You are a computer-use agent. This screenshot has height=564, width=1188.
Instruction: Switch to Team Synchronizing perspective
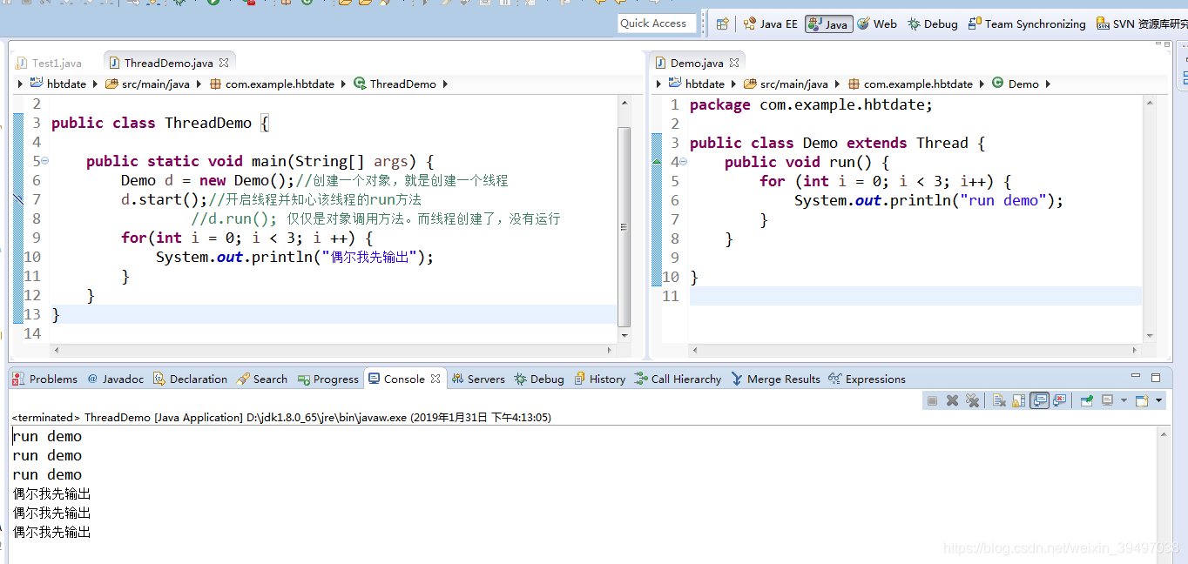pyautogui.click(x=1027, y=24)
